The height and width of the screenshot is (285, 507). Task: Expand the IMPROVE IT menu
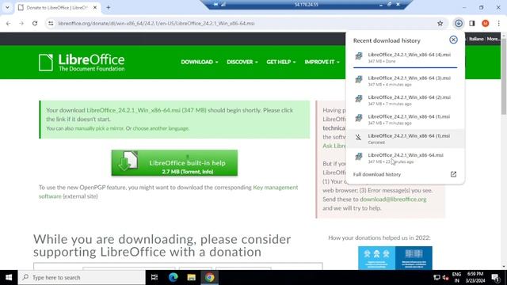tap(322, 62)
